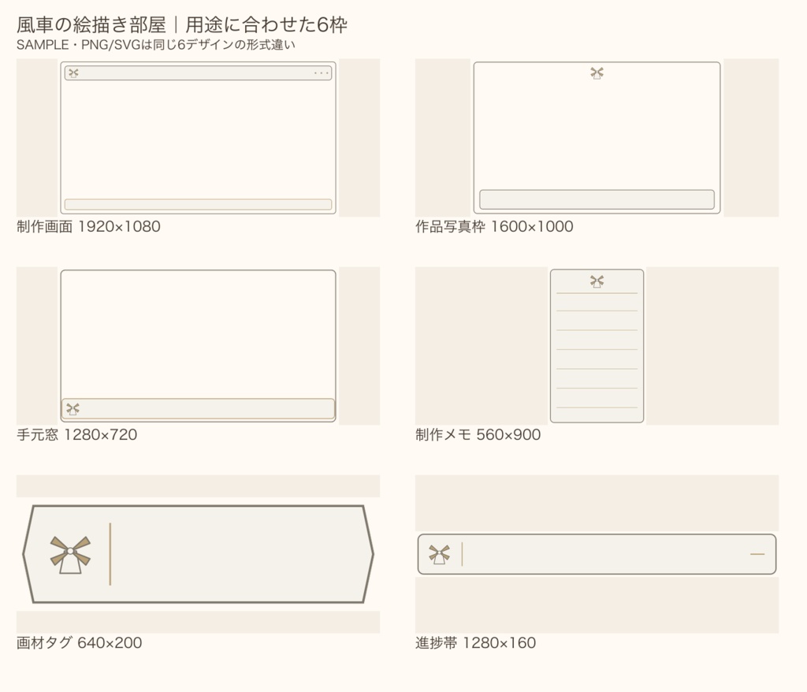Screen dimensions: 807x692
Task: Click the label "制作メモ 560×900"
Action: coord(478,434)
